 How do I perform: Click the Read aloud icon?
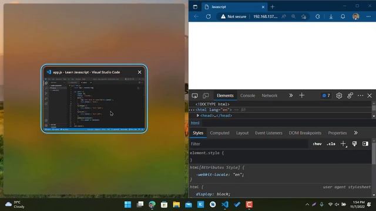pyautogui.click(x=284, y=16)
